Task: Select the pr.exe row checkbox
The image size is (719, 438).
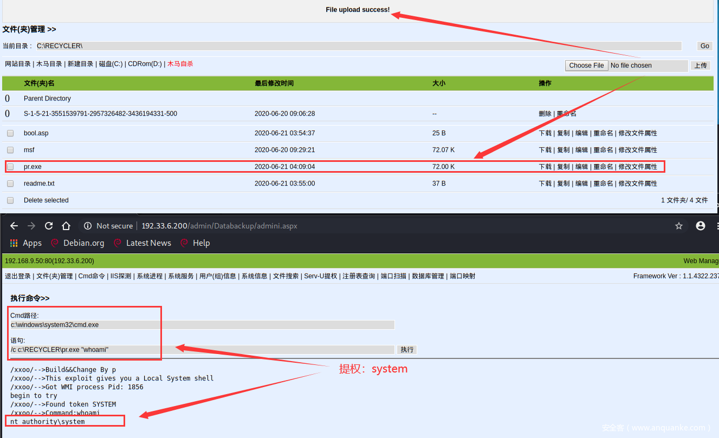Action: (x=10, y=167)
